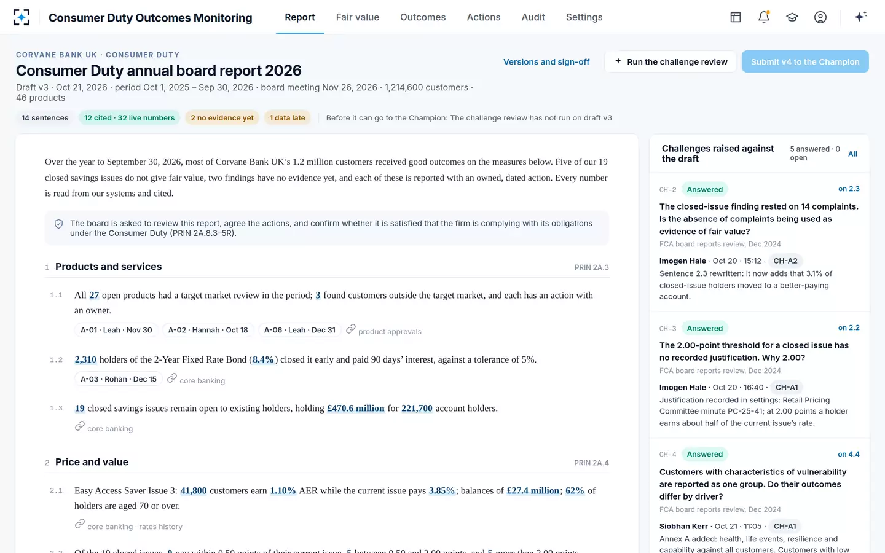Jump to sentence via 'on 2.3' link

[x=849, y=189]
